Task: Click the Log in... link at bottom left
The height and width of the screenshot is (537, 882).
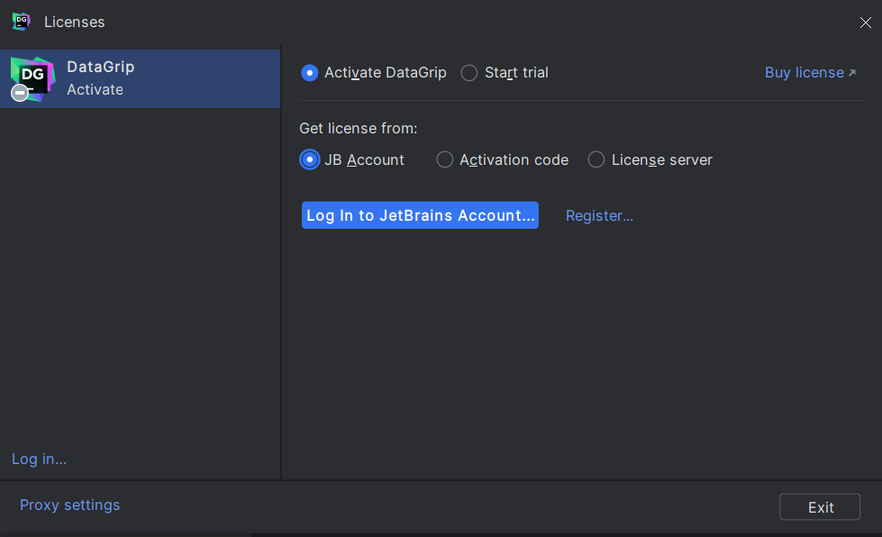Action: point(39,460)
